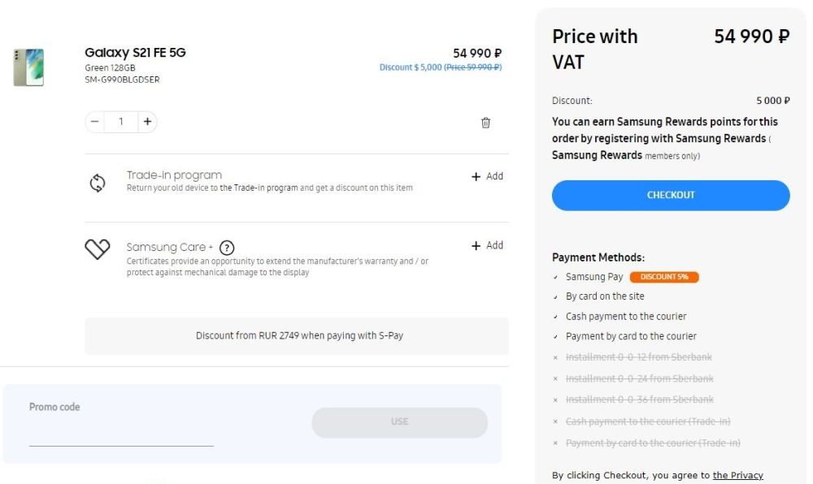813x484 pixels.
Task: Open the Privacy policy link
Action: coord(737,475)
